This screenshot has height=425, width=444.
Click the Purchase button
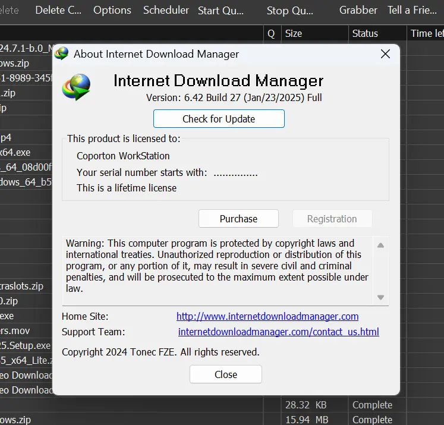coord(238,219)
